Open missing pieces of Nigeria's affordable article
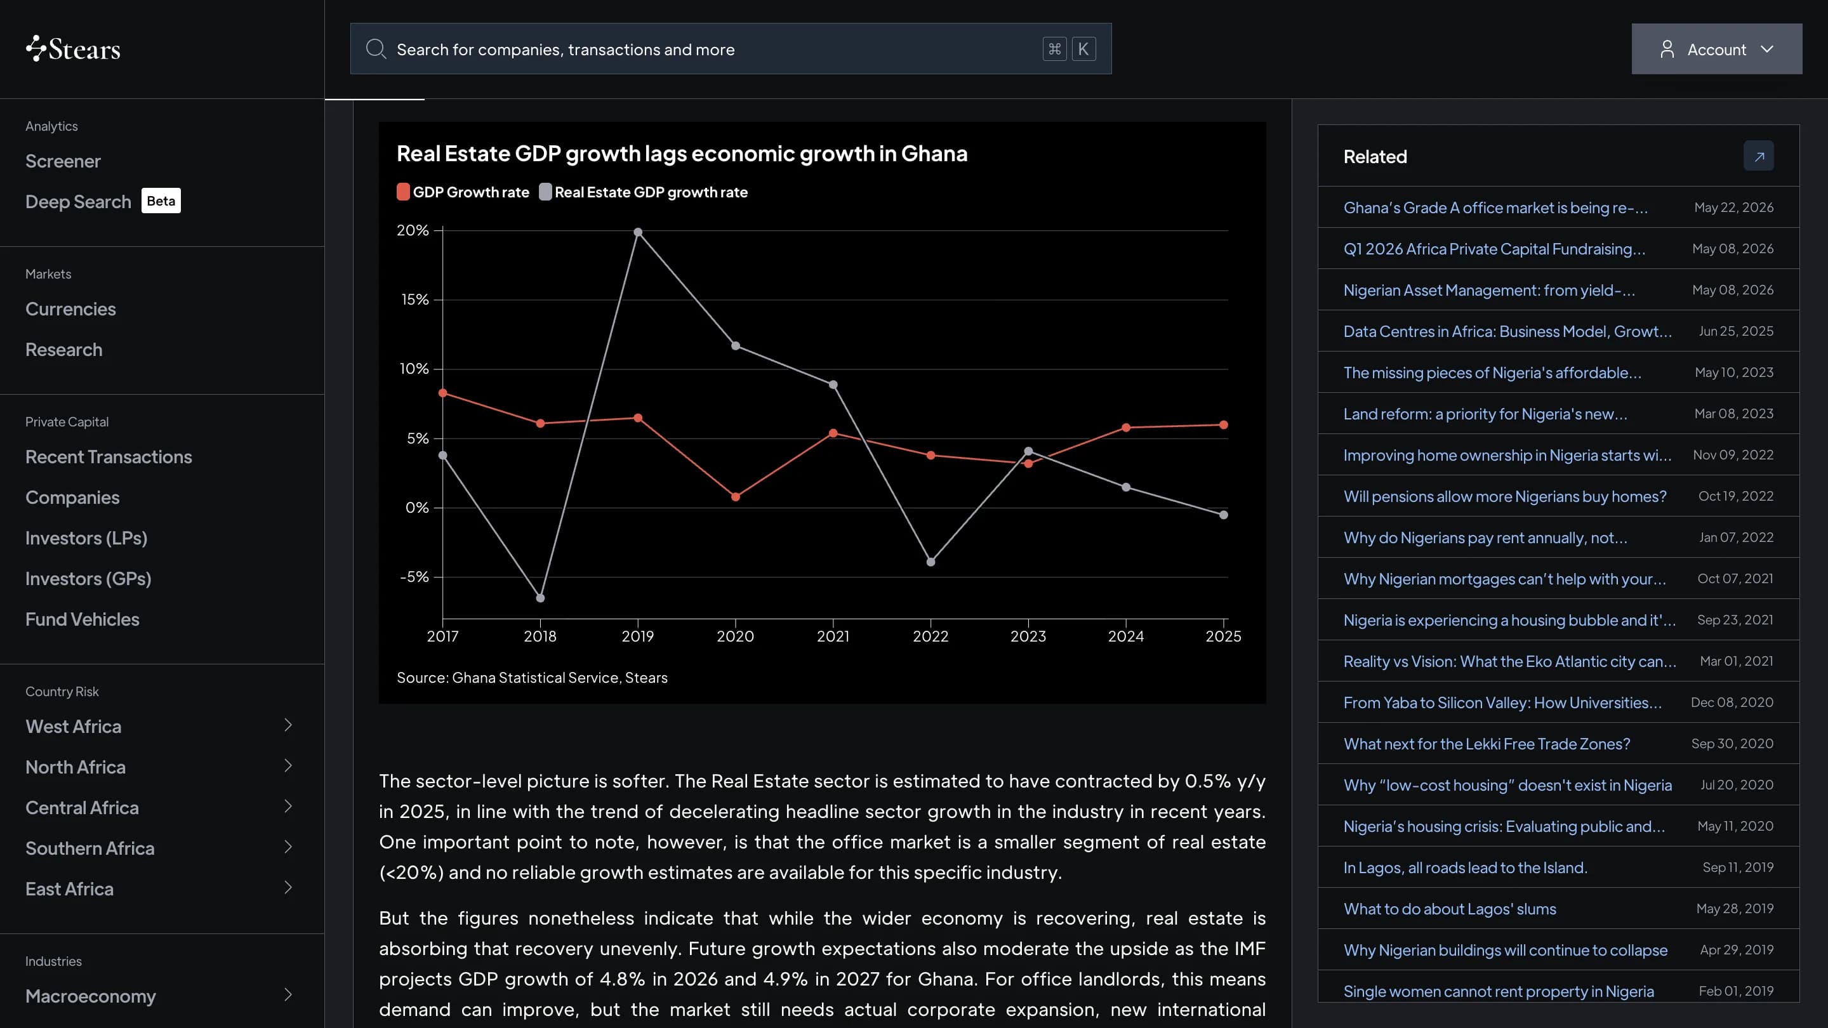 point(1492,372)
